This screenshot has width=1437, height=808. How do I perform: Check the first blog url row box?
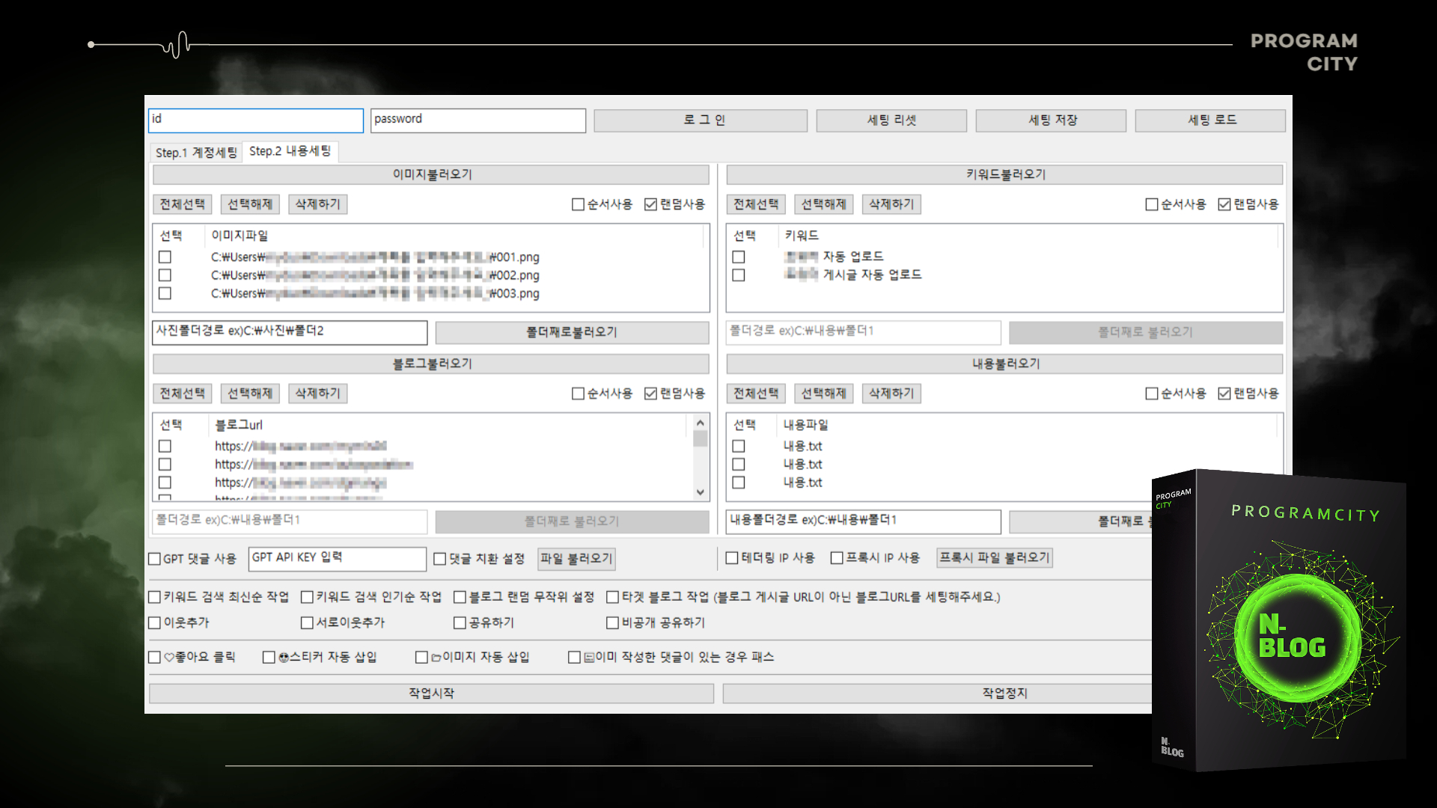165,447
